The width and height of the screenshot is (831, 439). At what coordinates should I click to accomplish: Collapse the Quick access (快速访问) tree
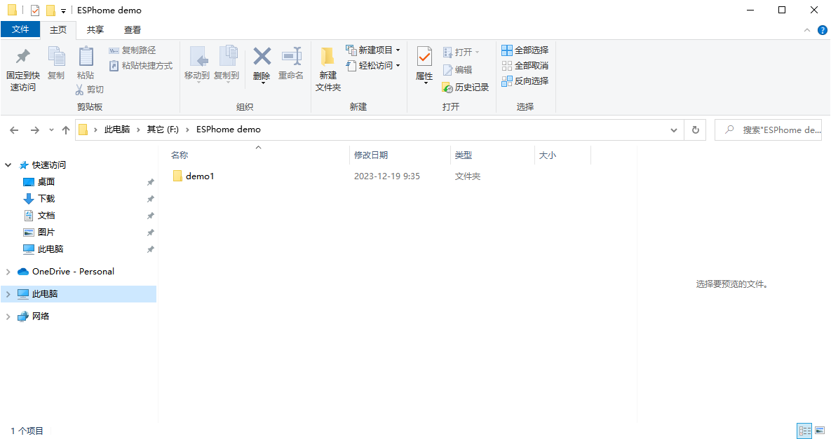(x=8, y=165)
